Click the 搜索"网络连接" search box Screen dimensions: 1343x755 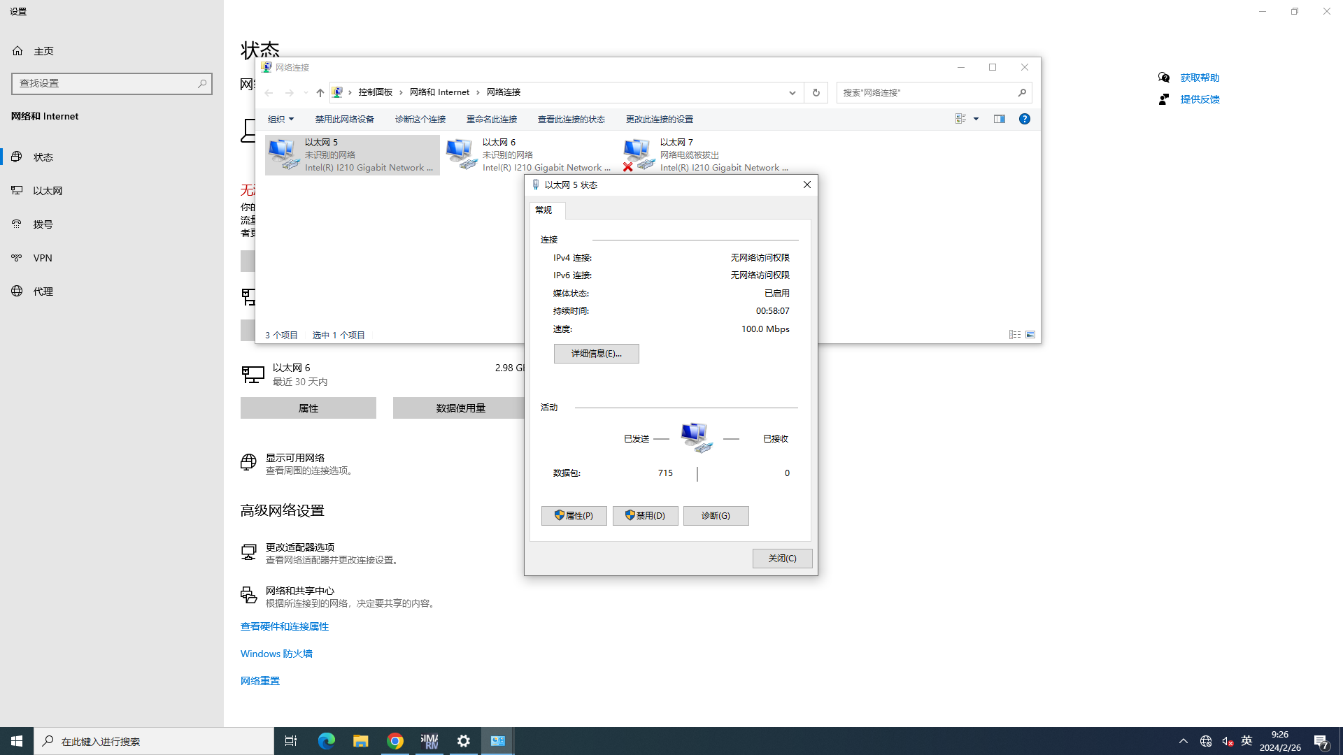pos(925,92)
